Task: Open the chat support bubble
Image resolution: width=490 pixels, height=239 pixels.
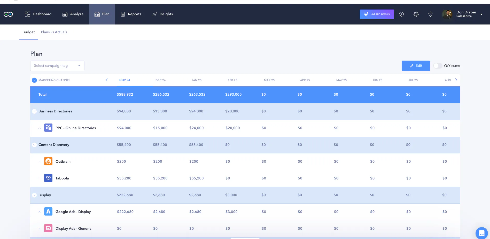Action: tap(481, 233)
